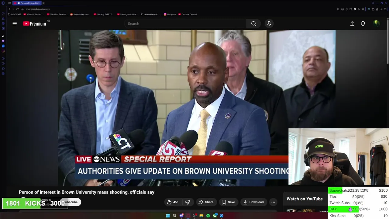
Task: Pin the page with the pinboard icon
Action: tap(346, 9)
